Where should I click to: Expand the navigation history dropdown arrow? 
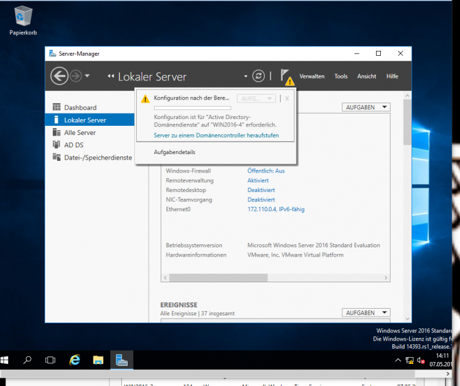point(87,76)
